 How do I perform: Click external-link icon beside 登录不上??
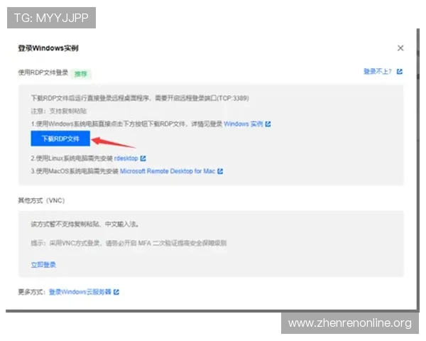399,72
